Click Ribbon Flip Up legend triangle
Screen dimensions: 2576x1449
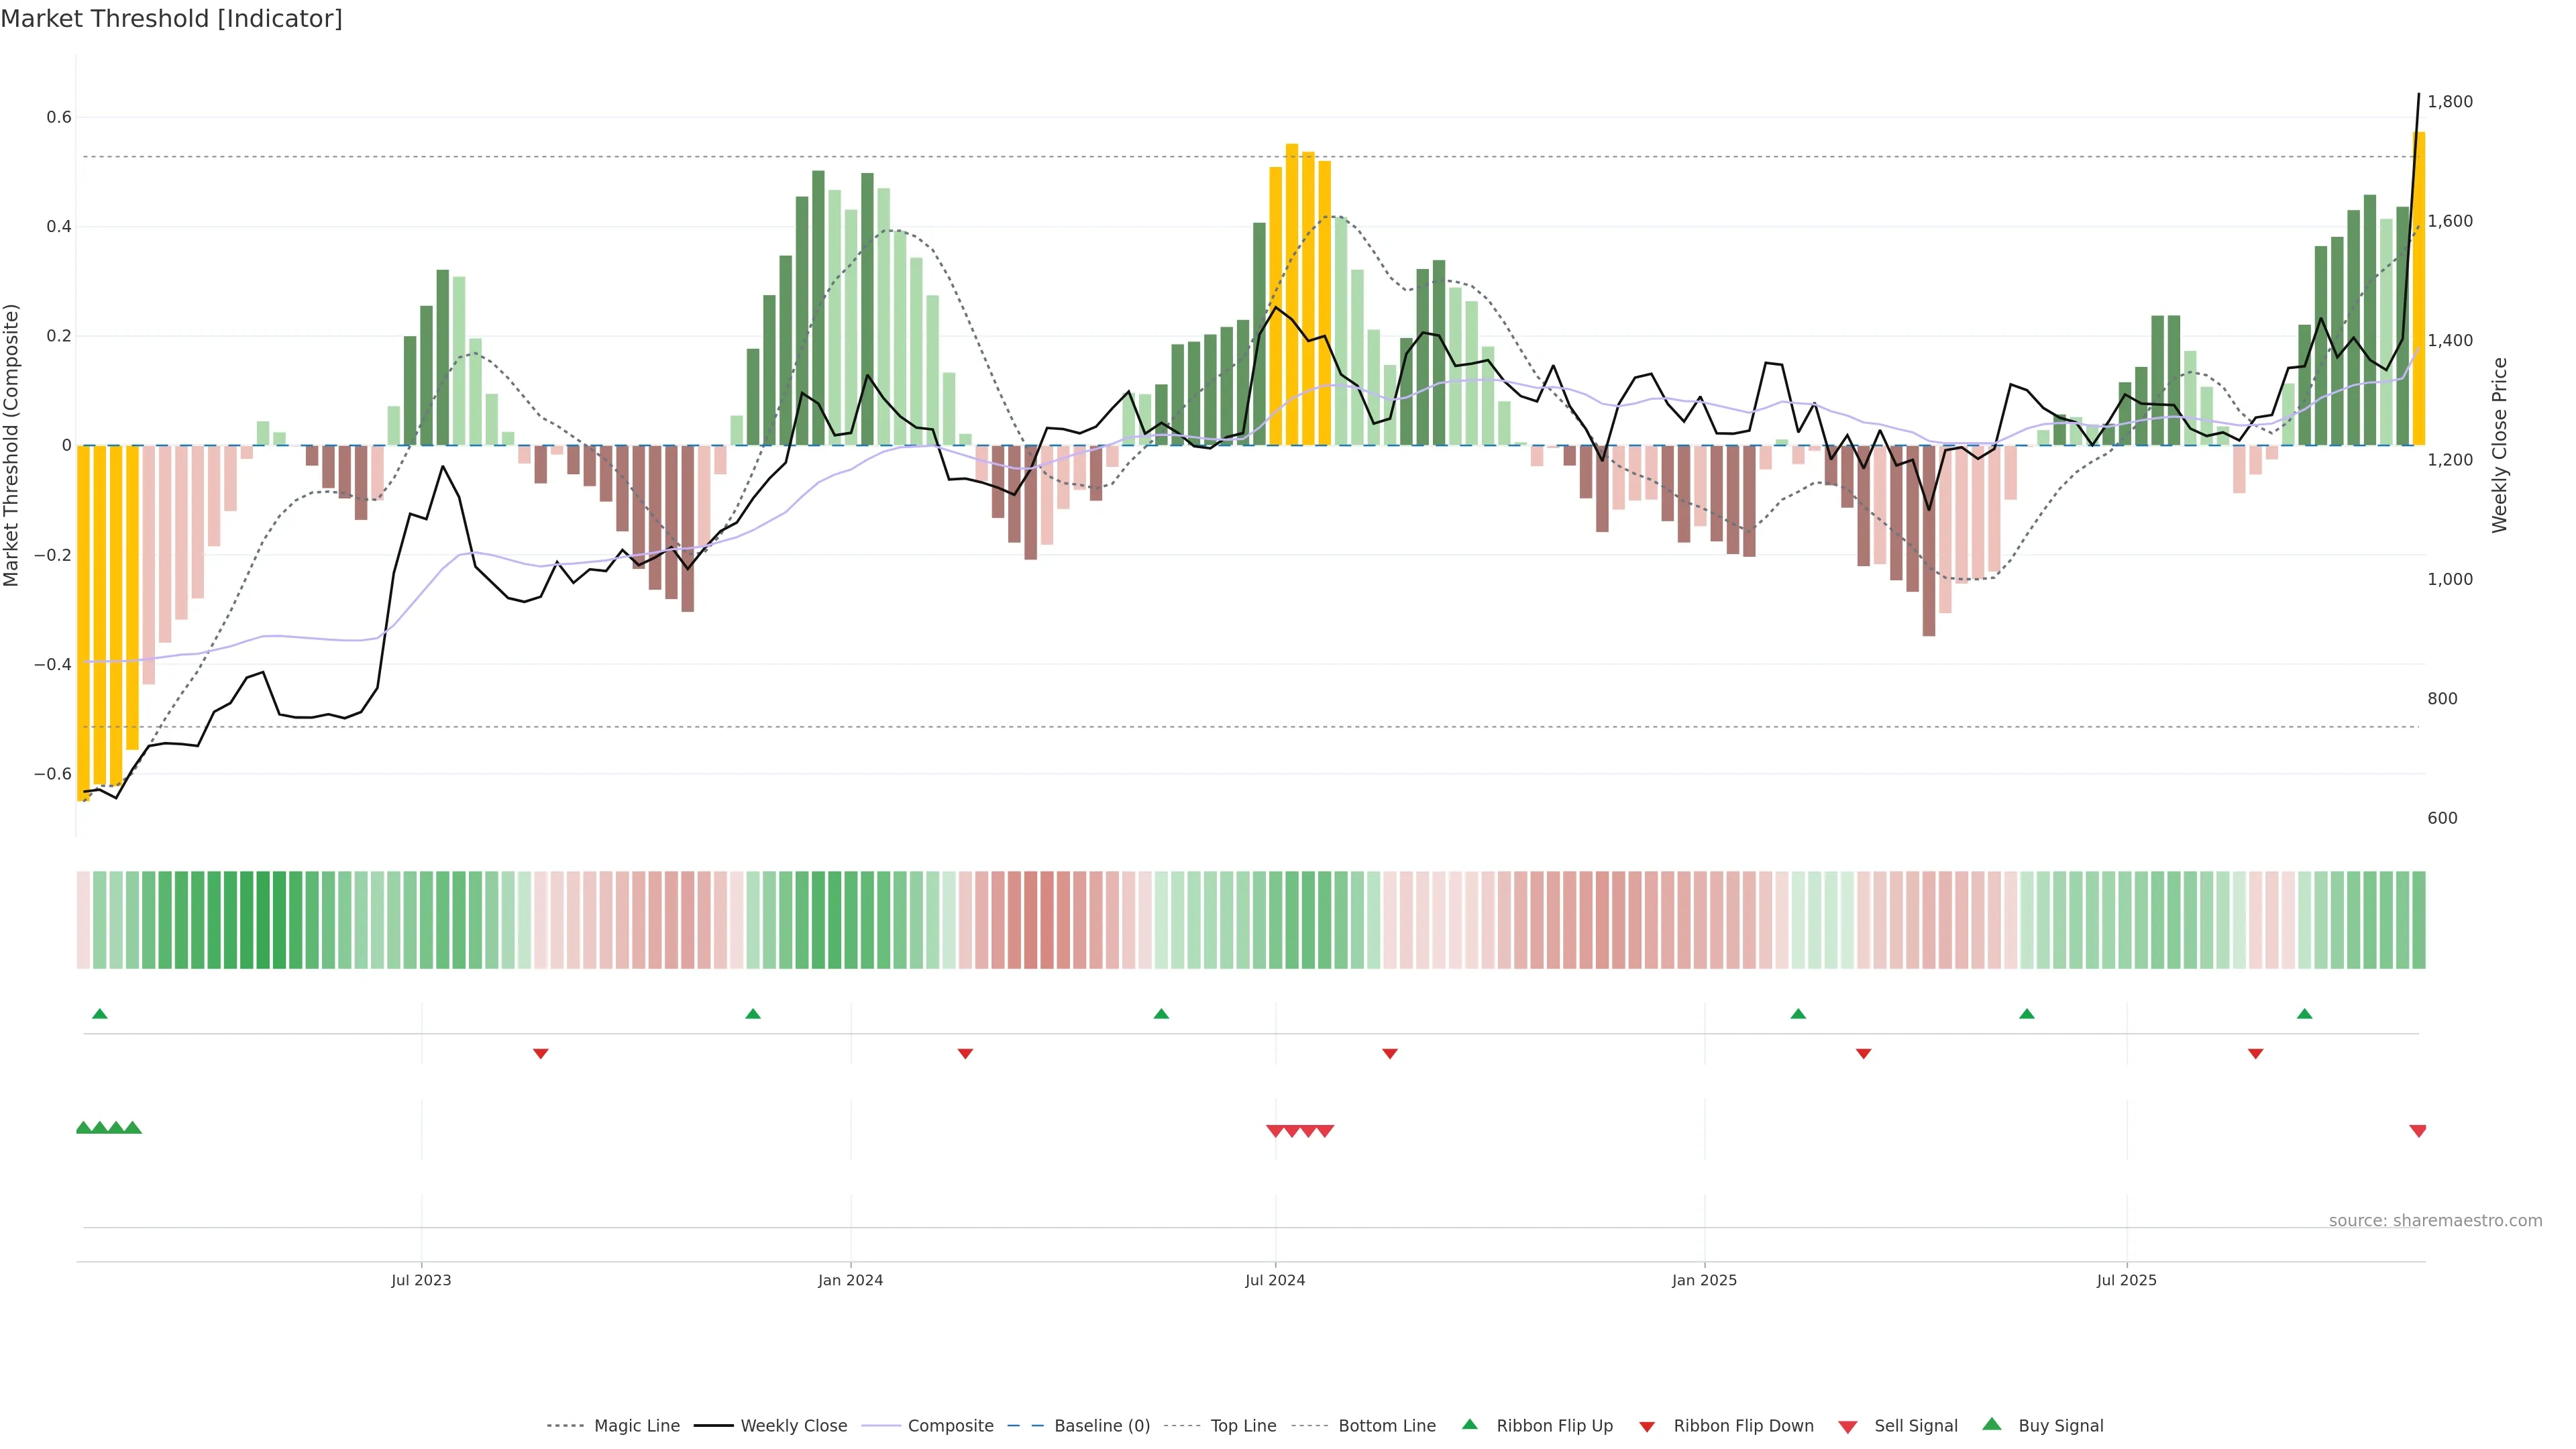pyautogui.click(x=1470, y=1424)
